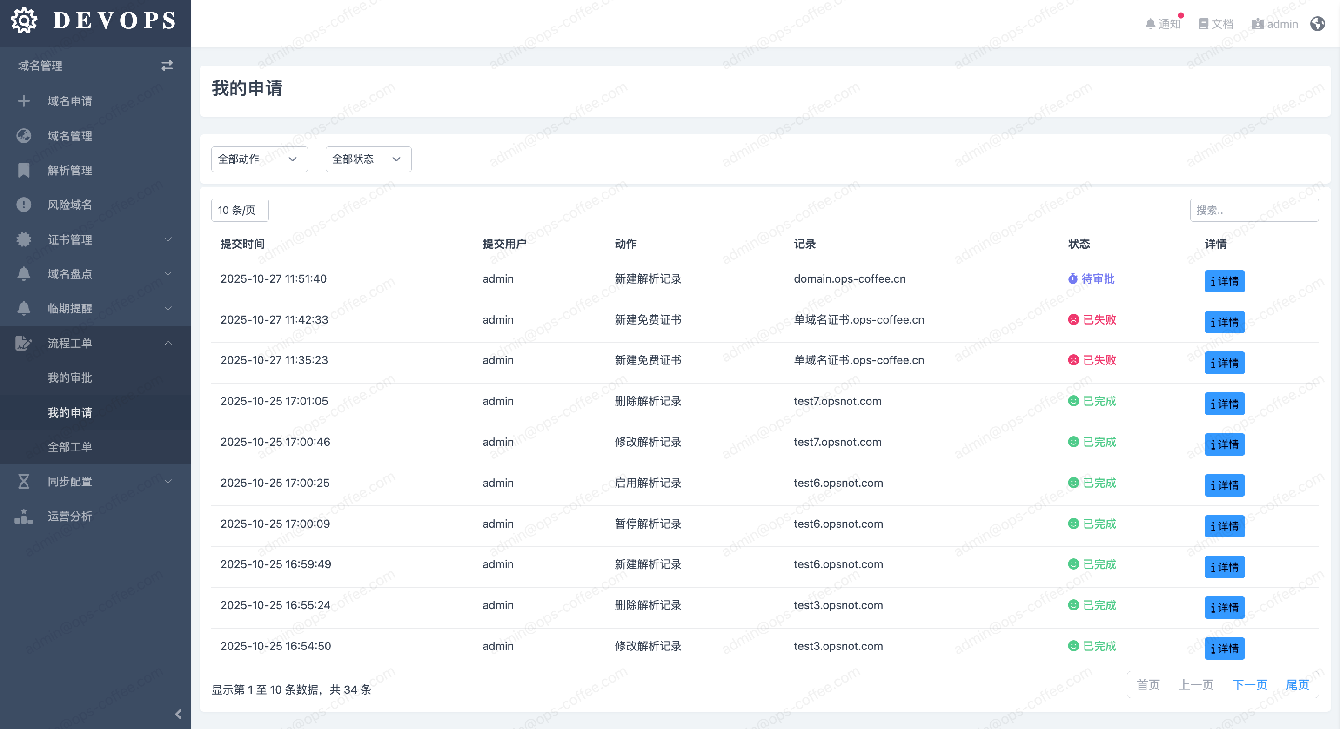
Task: Click the DevOps gear logo
Action: [x=24, y=21]
